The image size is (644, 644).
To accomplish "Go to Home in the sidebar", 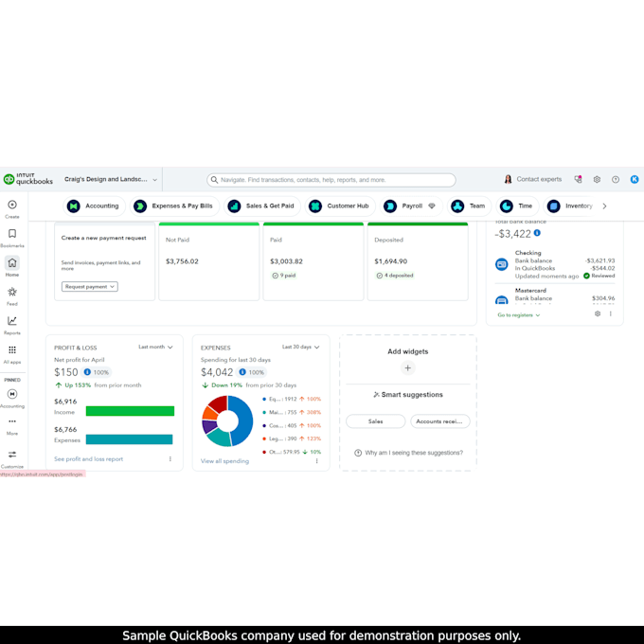I will pyautogui.click(x=12, y=267).
